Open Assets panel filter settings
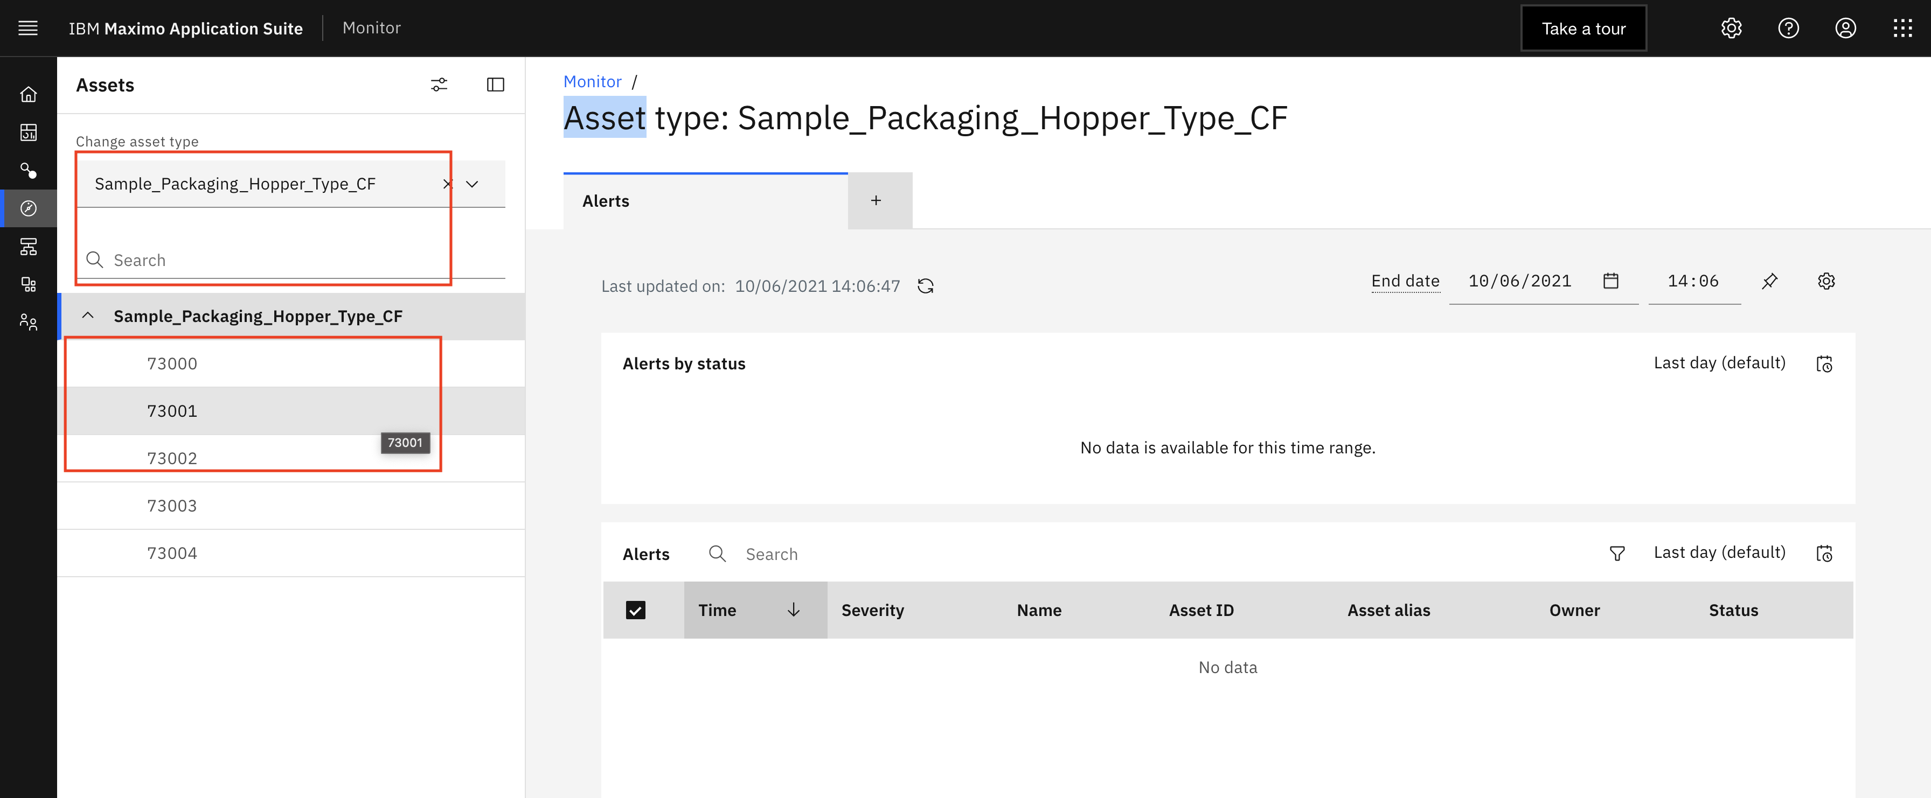The width and height of the screenshot is (1931, 798). click(439, 85)
